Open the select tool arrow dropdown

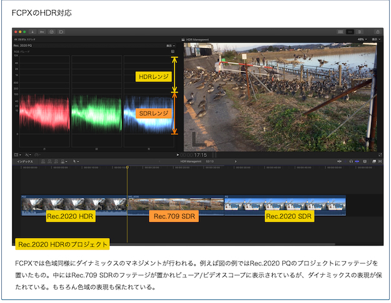(76, 162)
